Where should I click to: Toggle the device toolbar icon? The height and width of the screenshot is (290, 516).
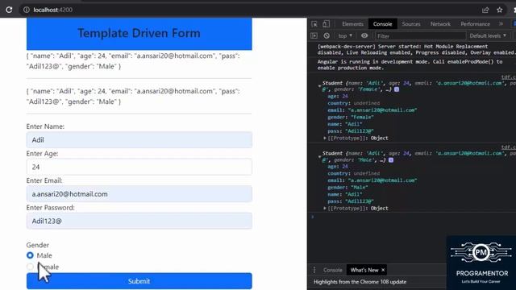[326, 24]
